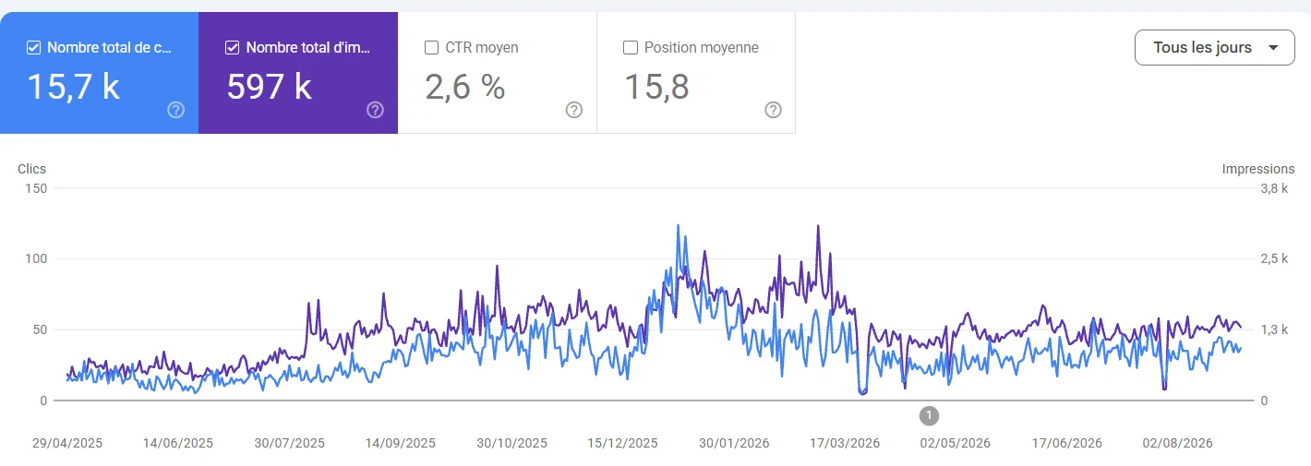The height and width of the screenshot is (466, 1311).
Task: Uncheck the Nombre total de clics checkbox
Action: (x=34, y=48)
